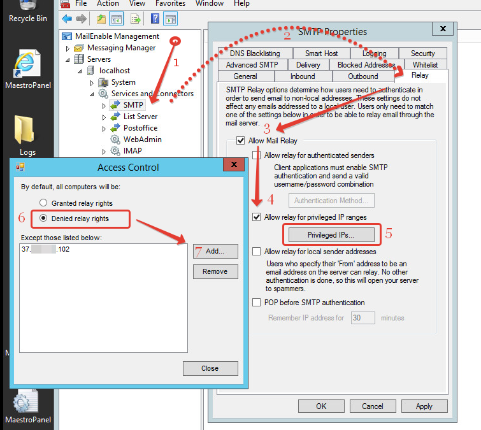The width and height of the screenshot is (481, 430).
Task: Switch to the Smart Host tab
Action: click(321, 54)
